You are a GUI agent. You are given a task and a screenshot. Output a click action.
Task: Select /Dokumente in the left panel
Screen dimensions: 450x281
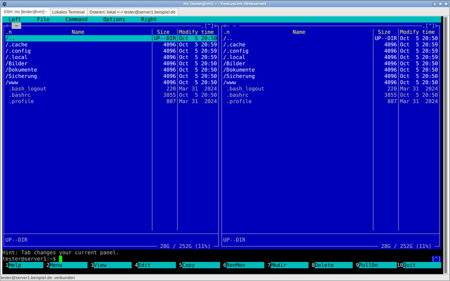[x=111, y=70]
